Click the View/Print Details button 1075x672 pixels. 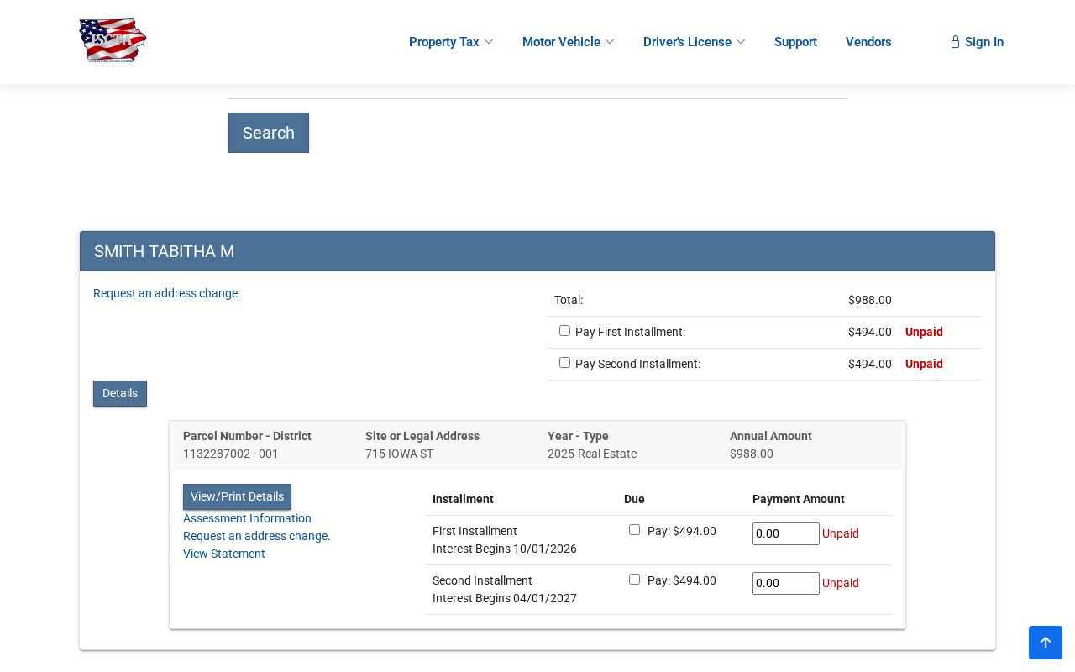pyautogui.click(x=237, y=496)
